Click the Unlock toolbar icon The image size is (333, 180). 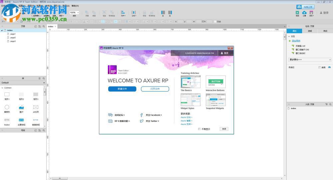[152, 13]
